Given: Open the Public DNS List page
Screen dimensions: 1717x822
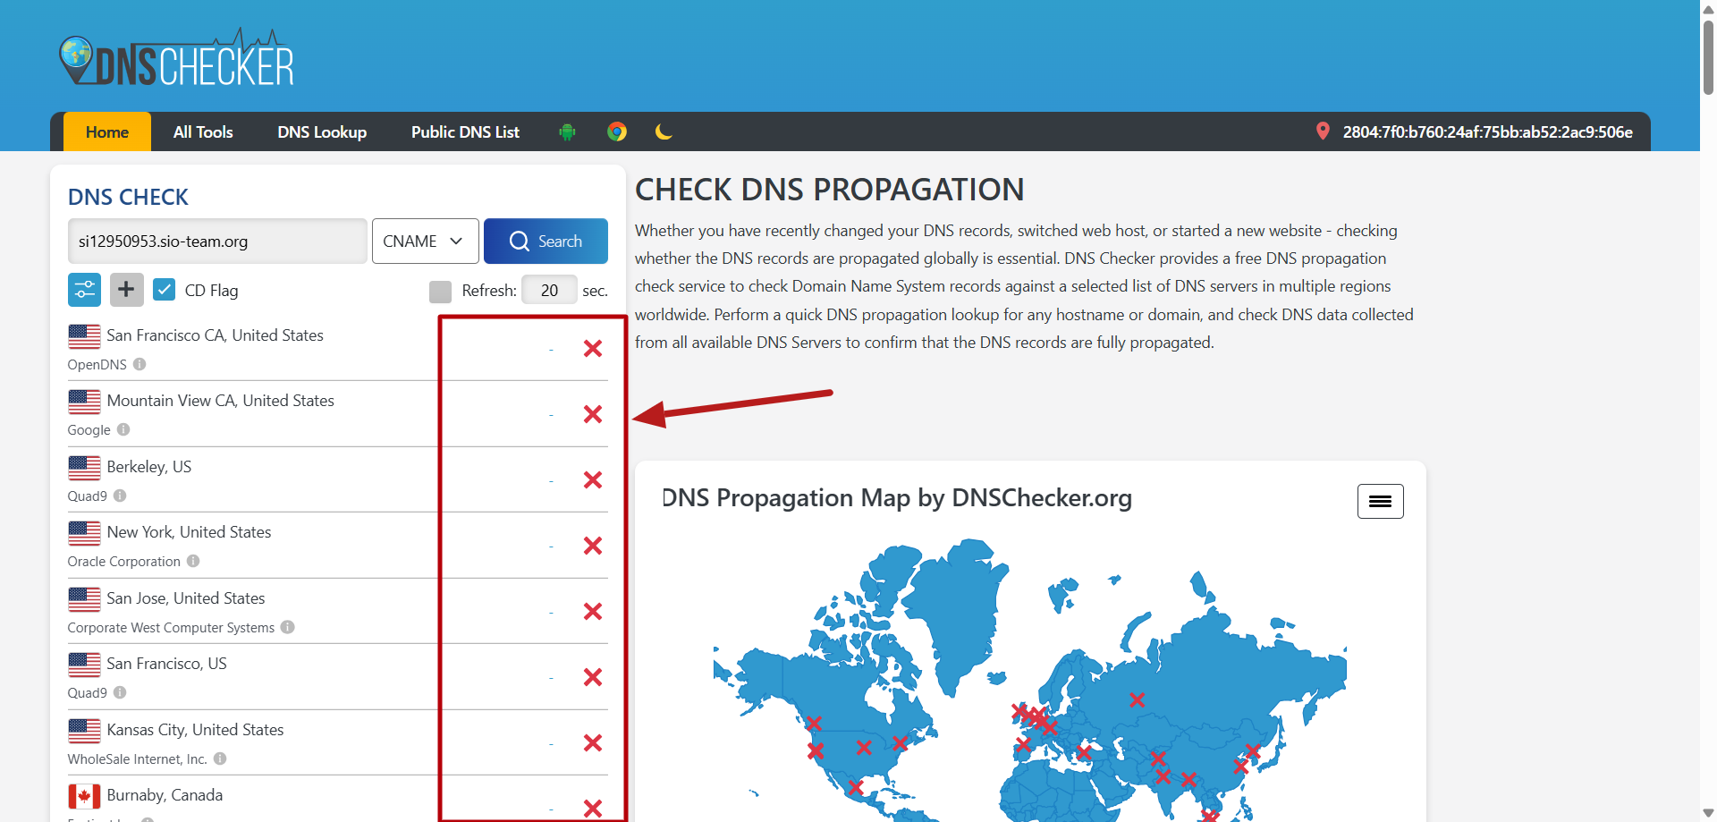Looking at the screenshot, I should tap(465, 131).
